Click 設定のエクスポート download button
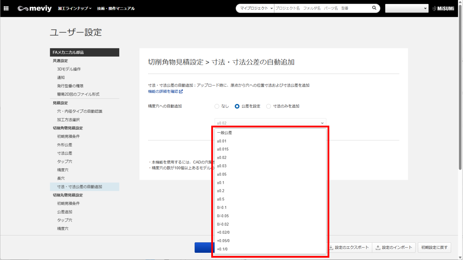Image resolution: width=463 pixels, height=260 pixels. [x=349, y=248]
